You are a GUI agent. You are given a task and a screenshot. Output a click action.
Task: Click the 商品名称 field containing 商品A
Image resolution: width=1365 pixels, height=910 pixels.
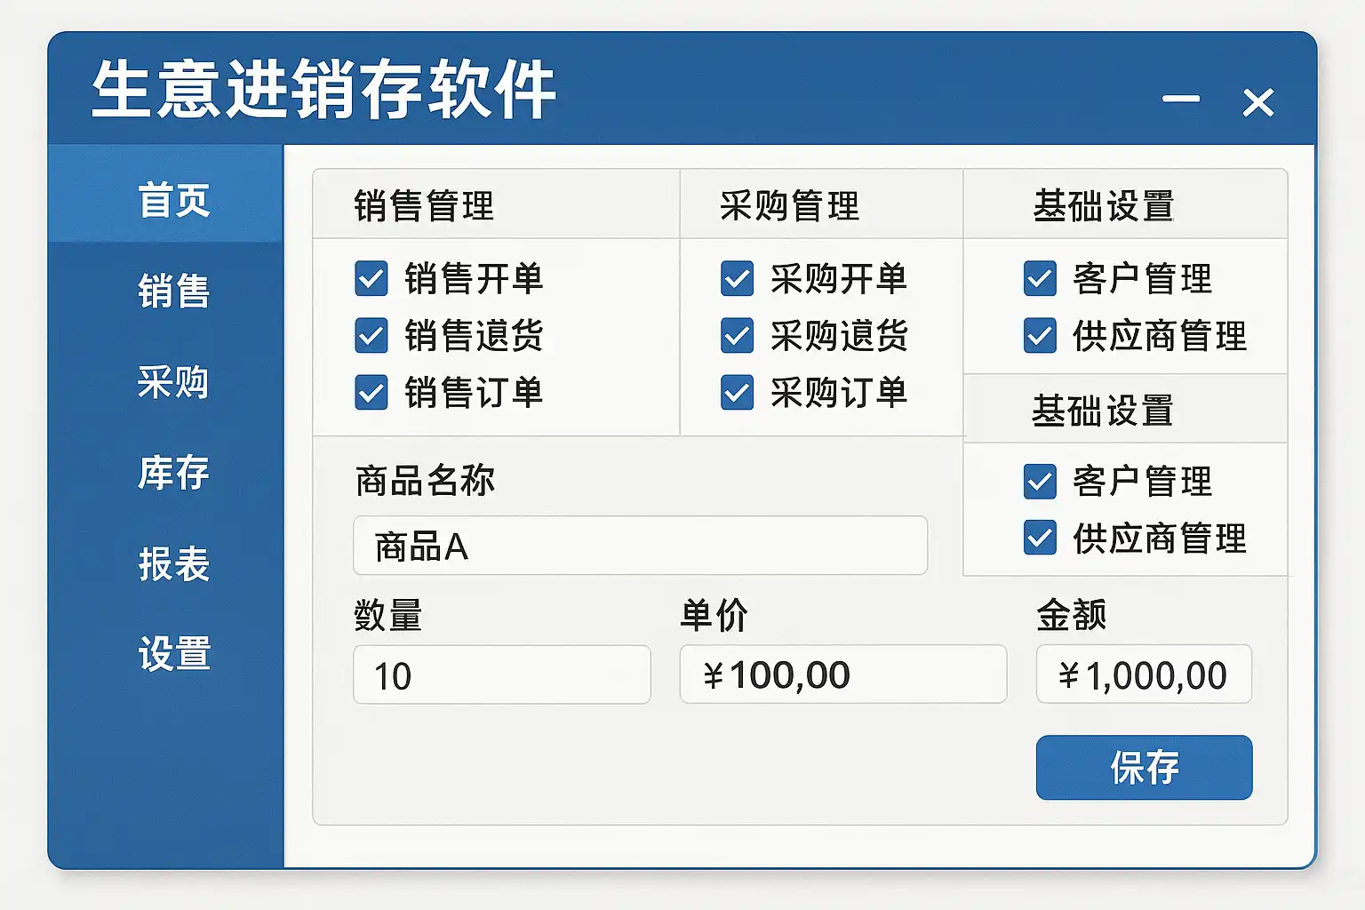click(640, 546)
